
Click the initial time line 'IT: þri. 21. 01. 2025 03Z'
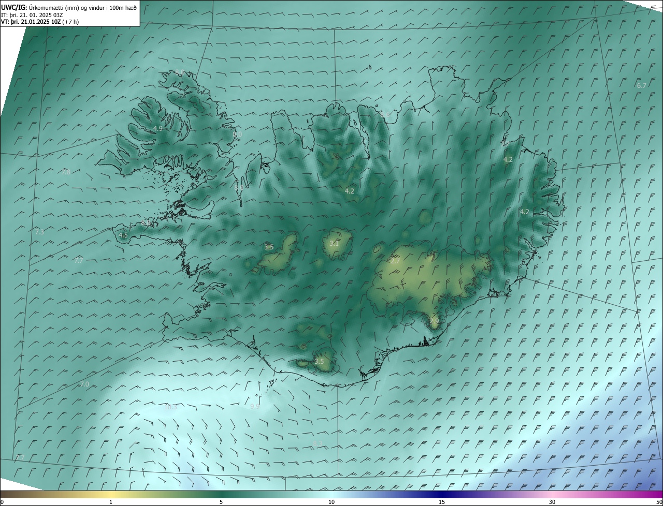tap(32, 15)
